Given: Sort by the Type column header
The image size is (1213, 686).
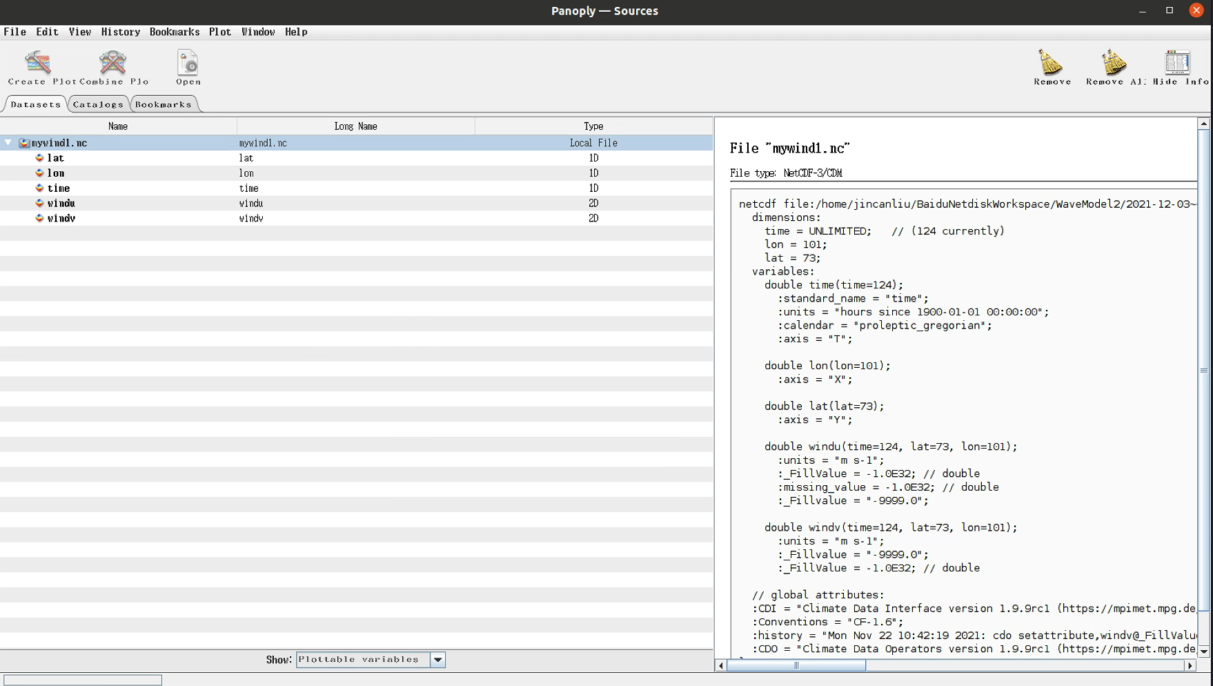Looking at the screenshot, I should [x=593, y=126].
